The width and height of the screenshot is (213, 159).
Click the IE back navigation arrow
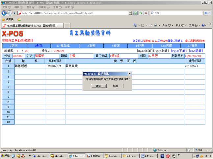tap(4, 13)
